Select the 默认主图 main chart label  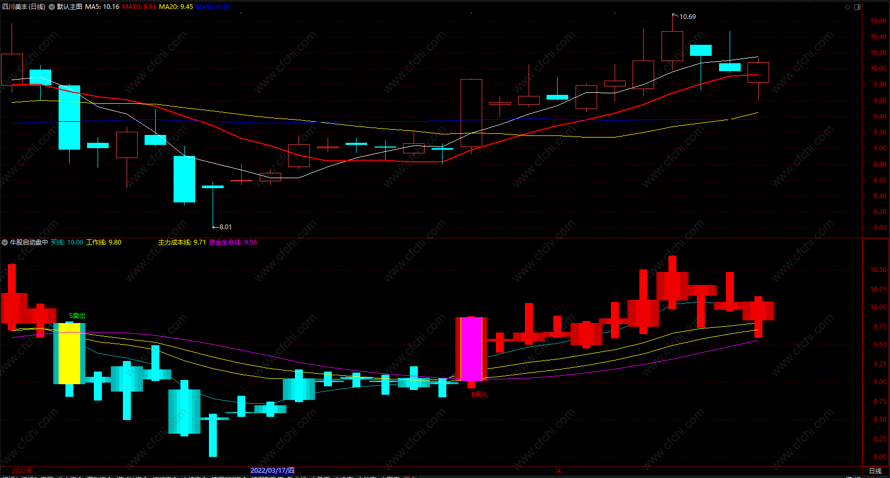pos(70,7)
